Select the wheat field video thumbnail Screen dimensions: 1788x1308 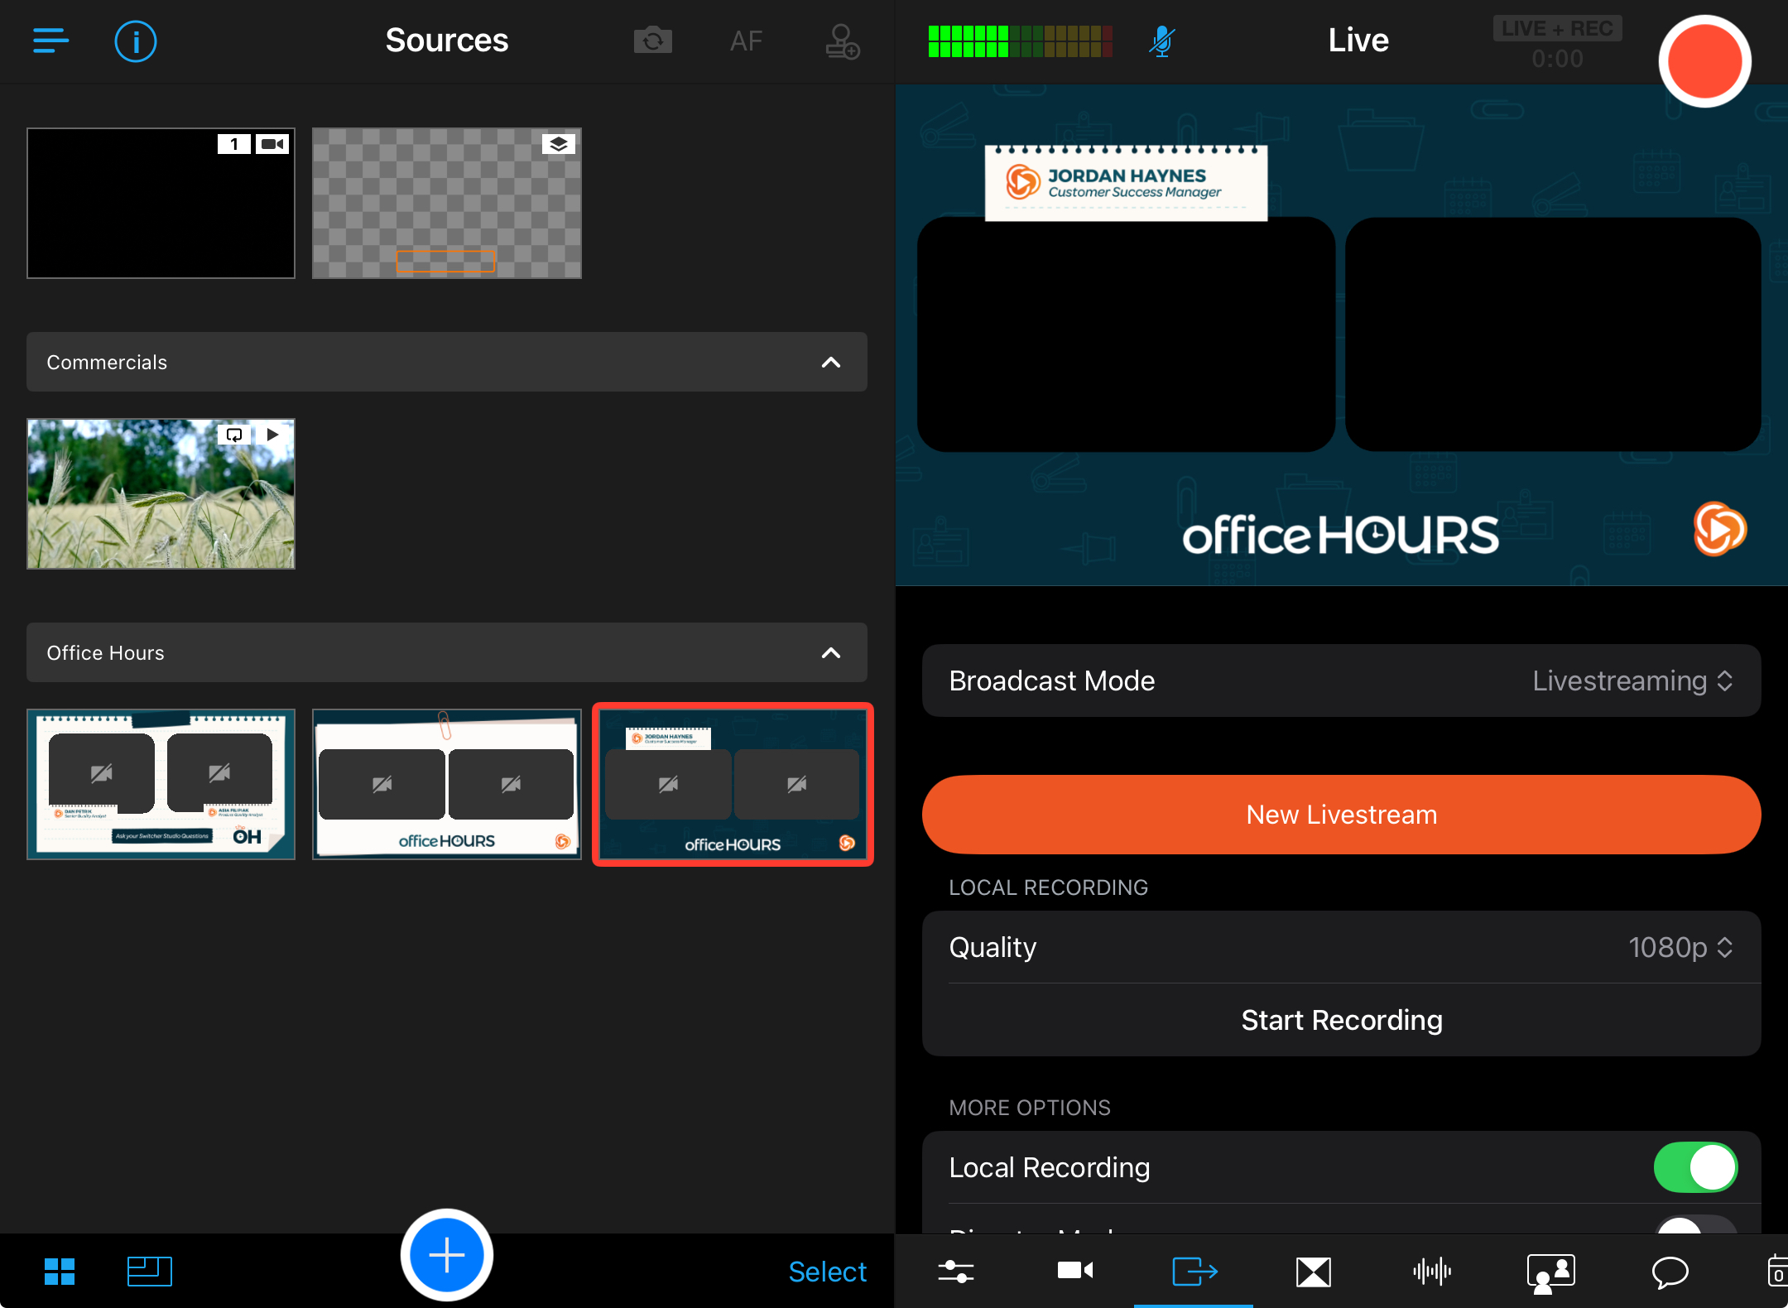pos(161,493)
